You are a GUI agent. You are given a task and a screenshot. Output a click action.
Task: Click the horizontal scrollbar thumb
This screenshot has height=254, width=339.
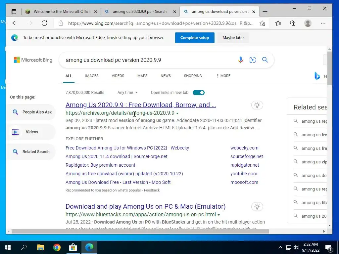click(x=140, y=231)
